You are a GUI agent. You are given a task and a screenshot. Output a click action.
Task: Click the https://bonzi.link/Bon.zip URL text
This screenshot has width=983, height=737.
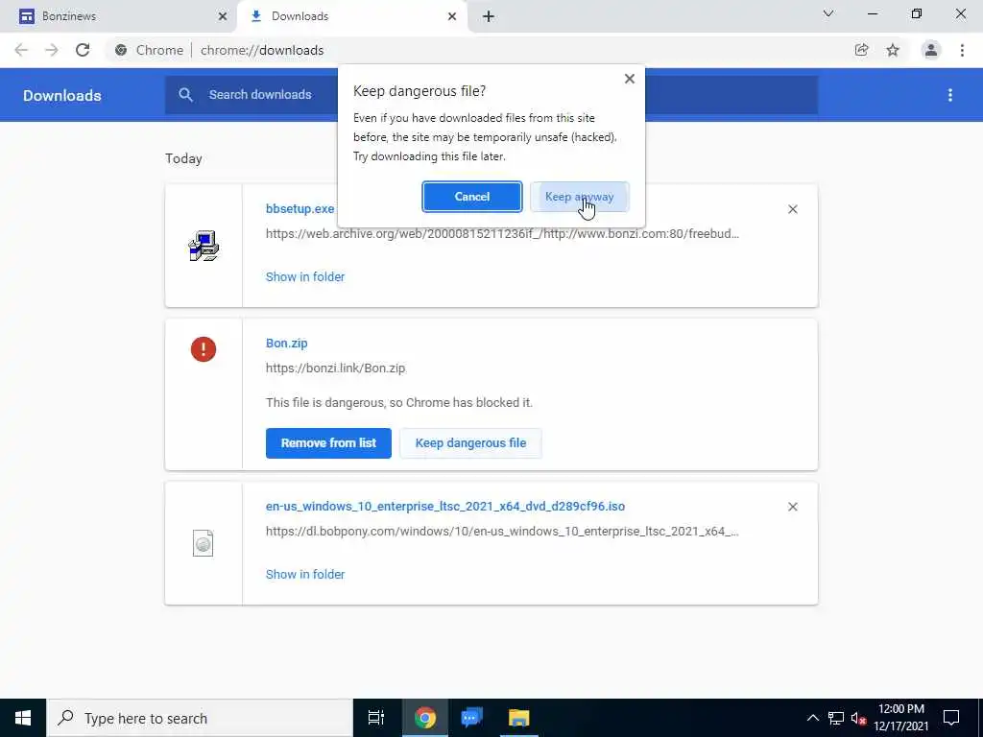(335, 368)
